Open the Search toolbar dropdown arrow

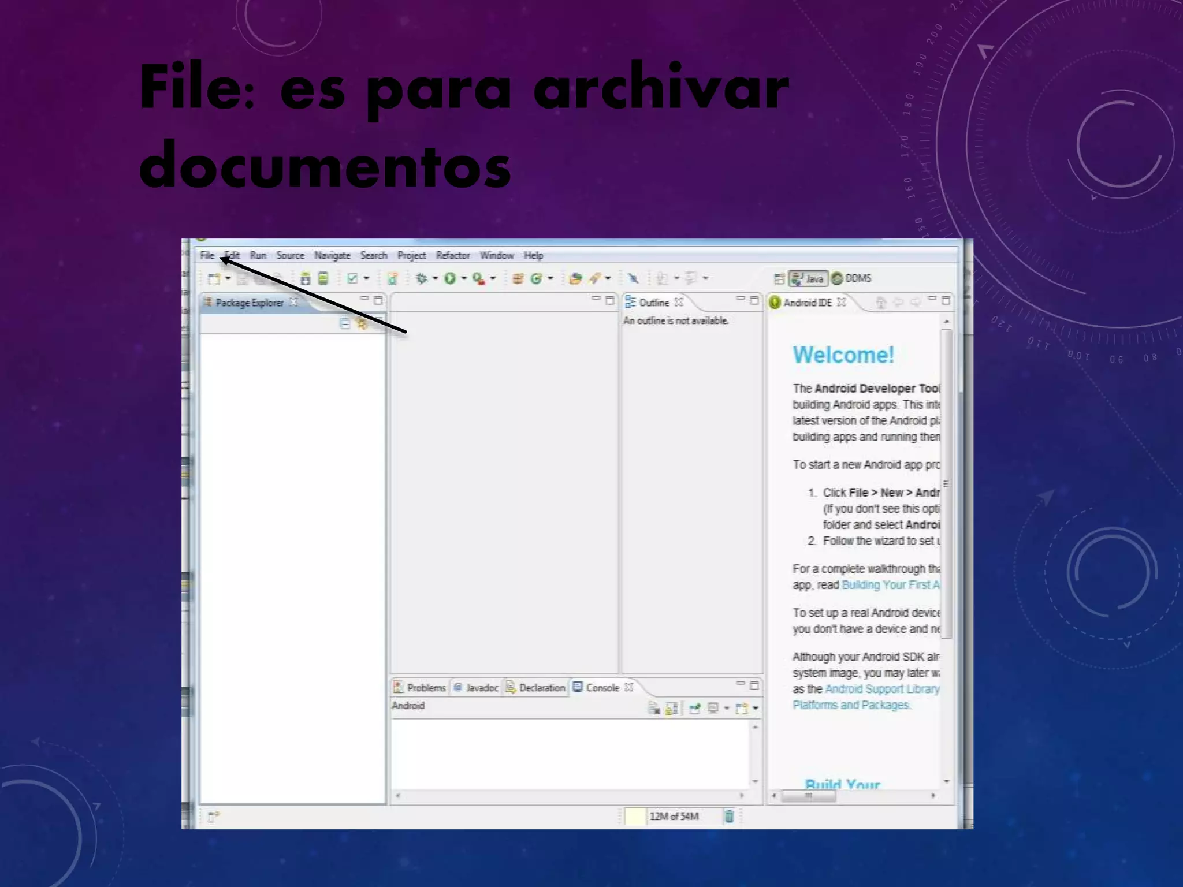(608, 278)
